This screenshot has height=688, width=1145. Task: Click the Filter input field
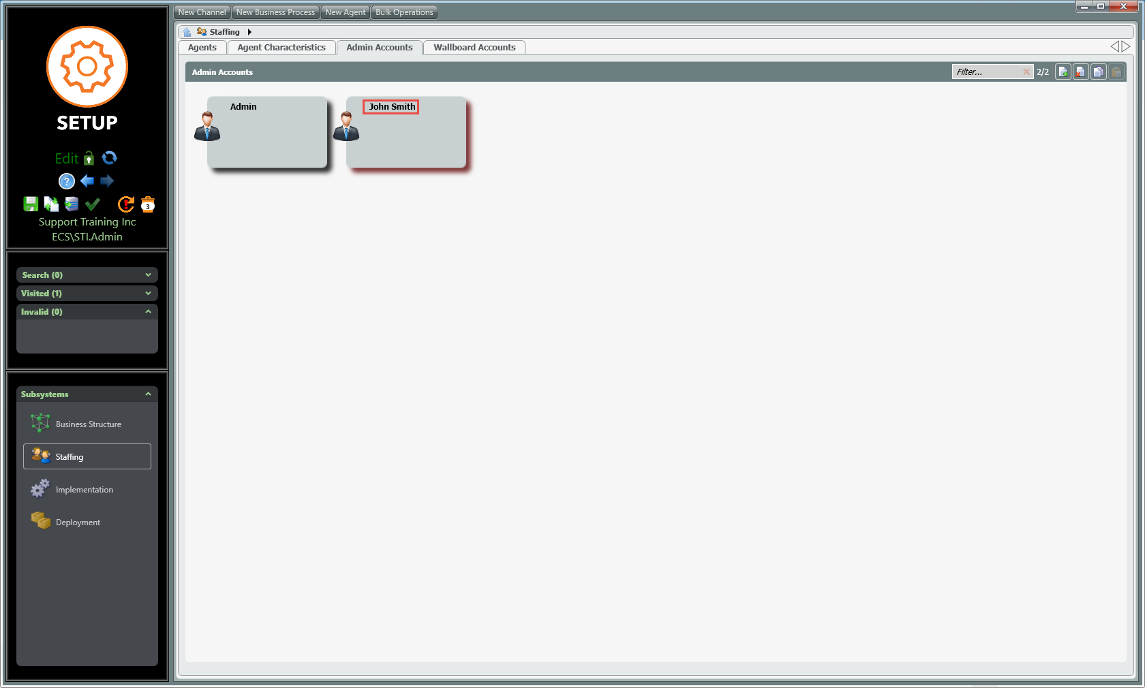tap(987, 72)
